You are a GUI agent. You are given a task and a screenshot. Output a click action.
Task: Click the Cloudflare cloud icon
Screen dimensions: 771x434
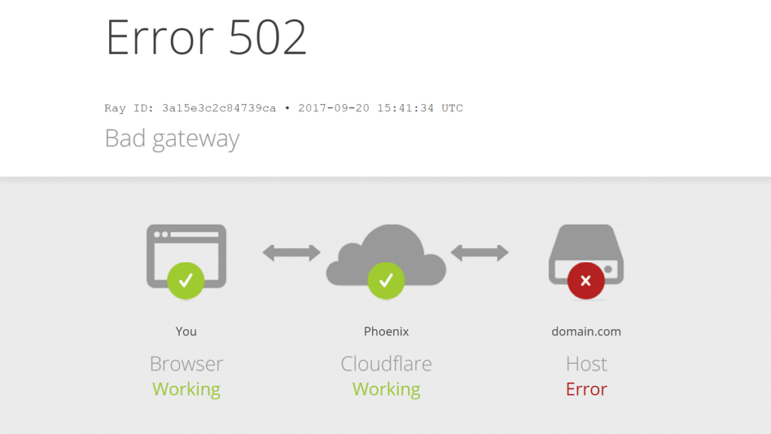pos(386,255)
